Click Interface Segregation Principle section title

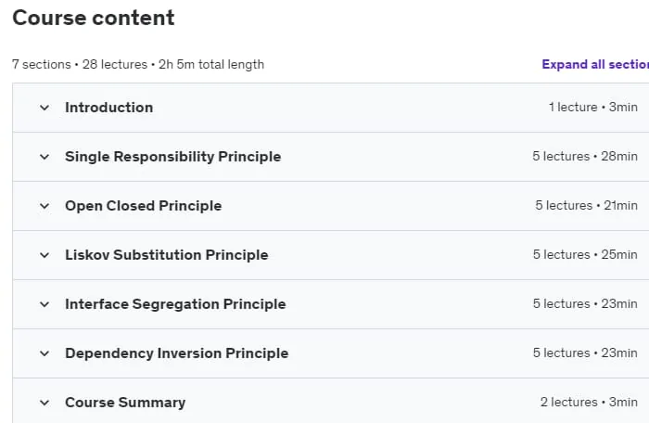pos(175,304)
